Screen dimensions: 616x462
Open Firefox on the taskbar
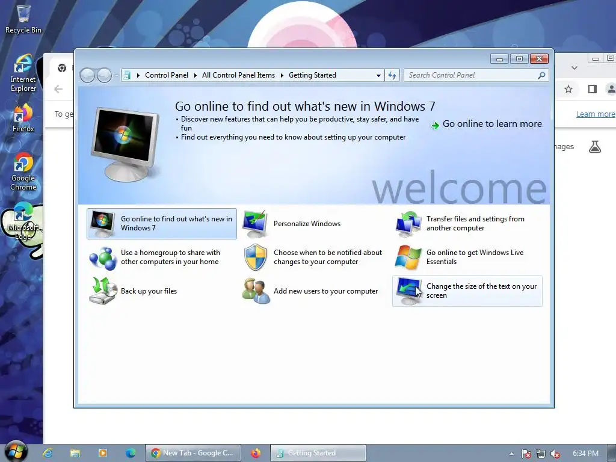point(256,453)
